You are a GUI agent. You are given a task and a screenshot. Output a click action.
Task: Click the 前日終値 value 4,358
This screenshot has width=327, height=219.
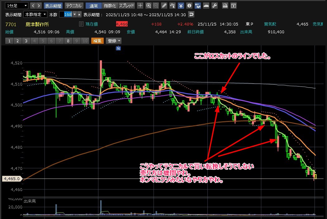click(x=230, y=32)
